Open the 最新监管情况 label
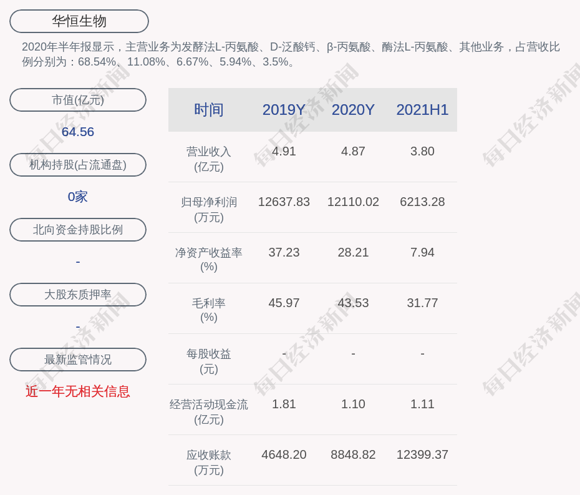The image size is (580, 495). [78, 360]
